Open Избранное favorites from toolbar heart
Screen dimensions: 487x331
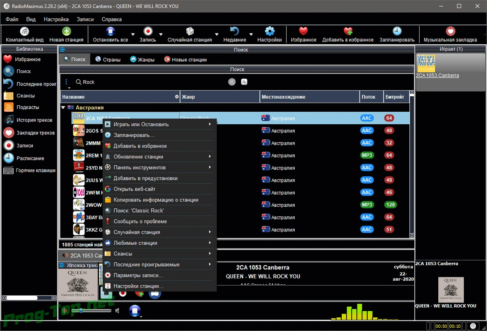[x=304, y=35]
